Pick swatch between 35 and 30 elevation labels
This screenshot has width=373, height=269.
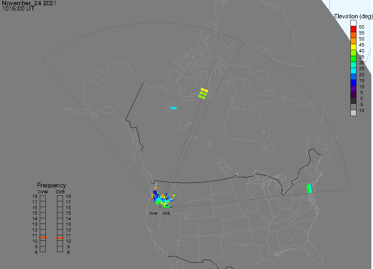(353, 59)
